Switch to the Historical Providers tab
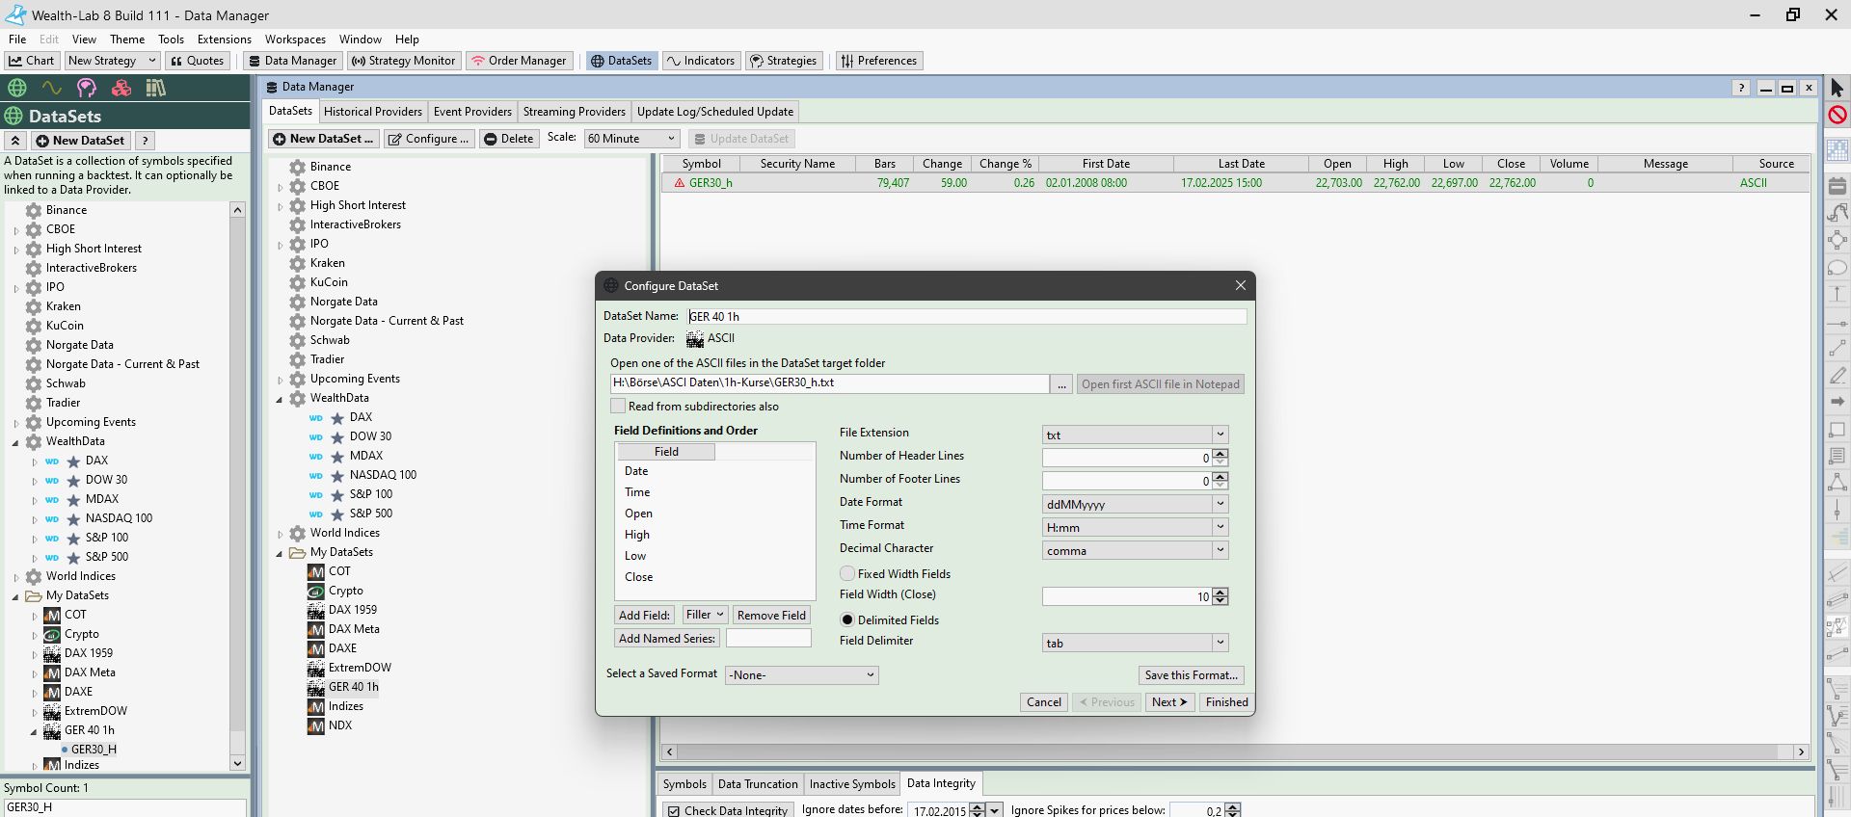This screenshot has width=1851, height=817. (x=372, y=112)
